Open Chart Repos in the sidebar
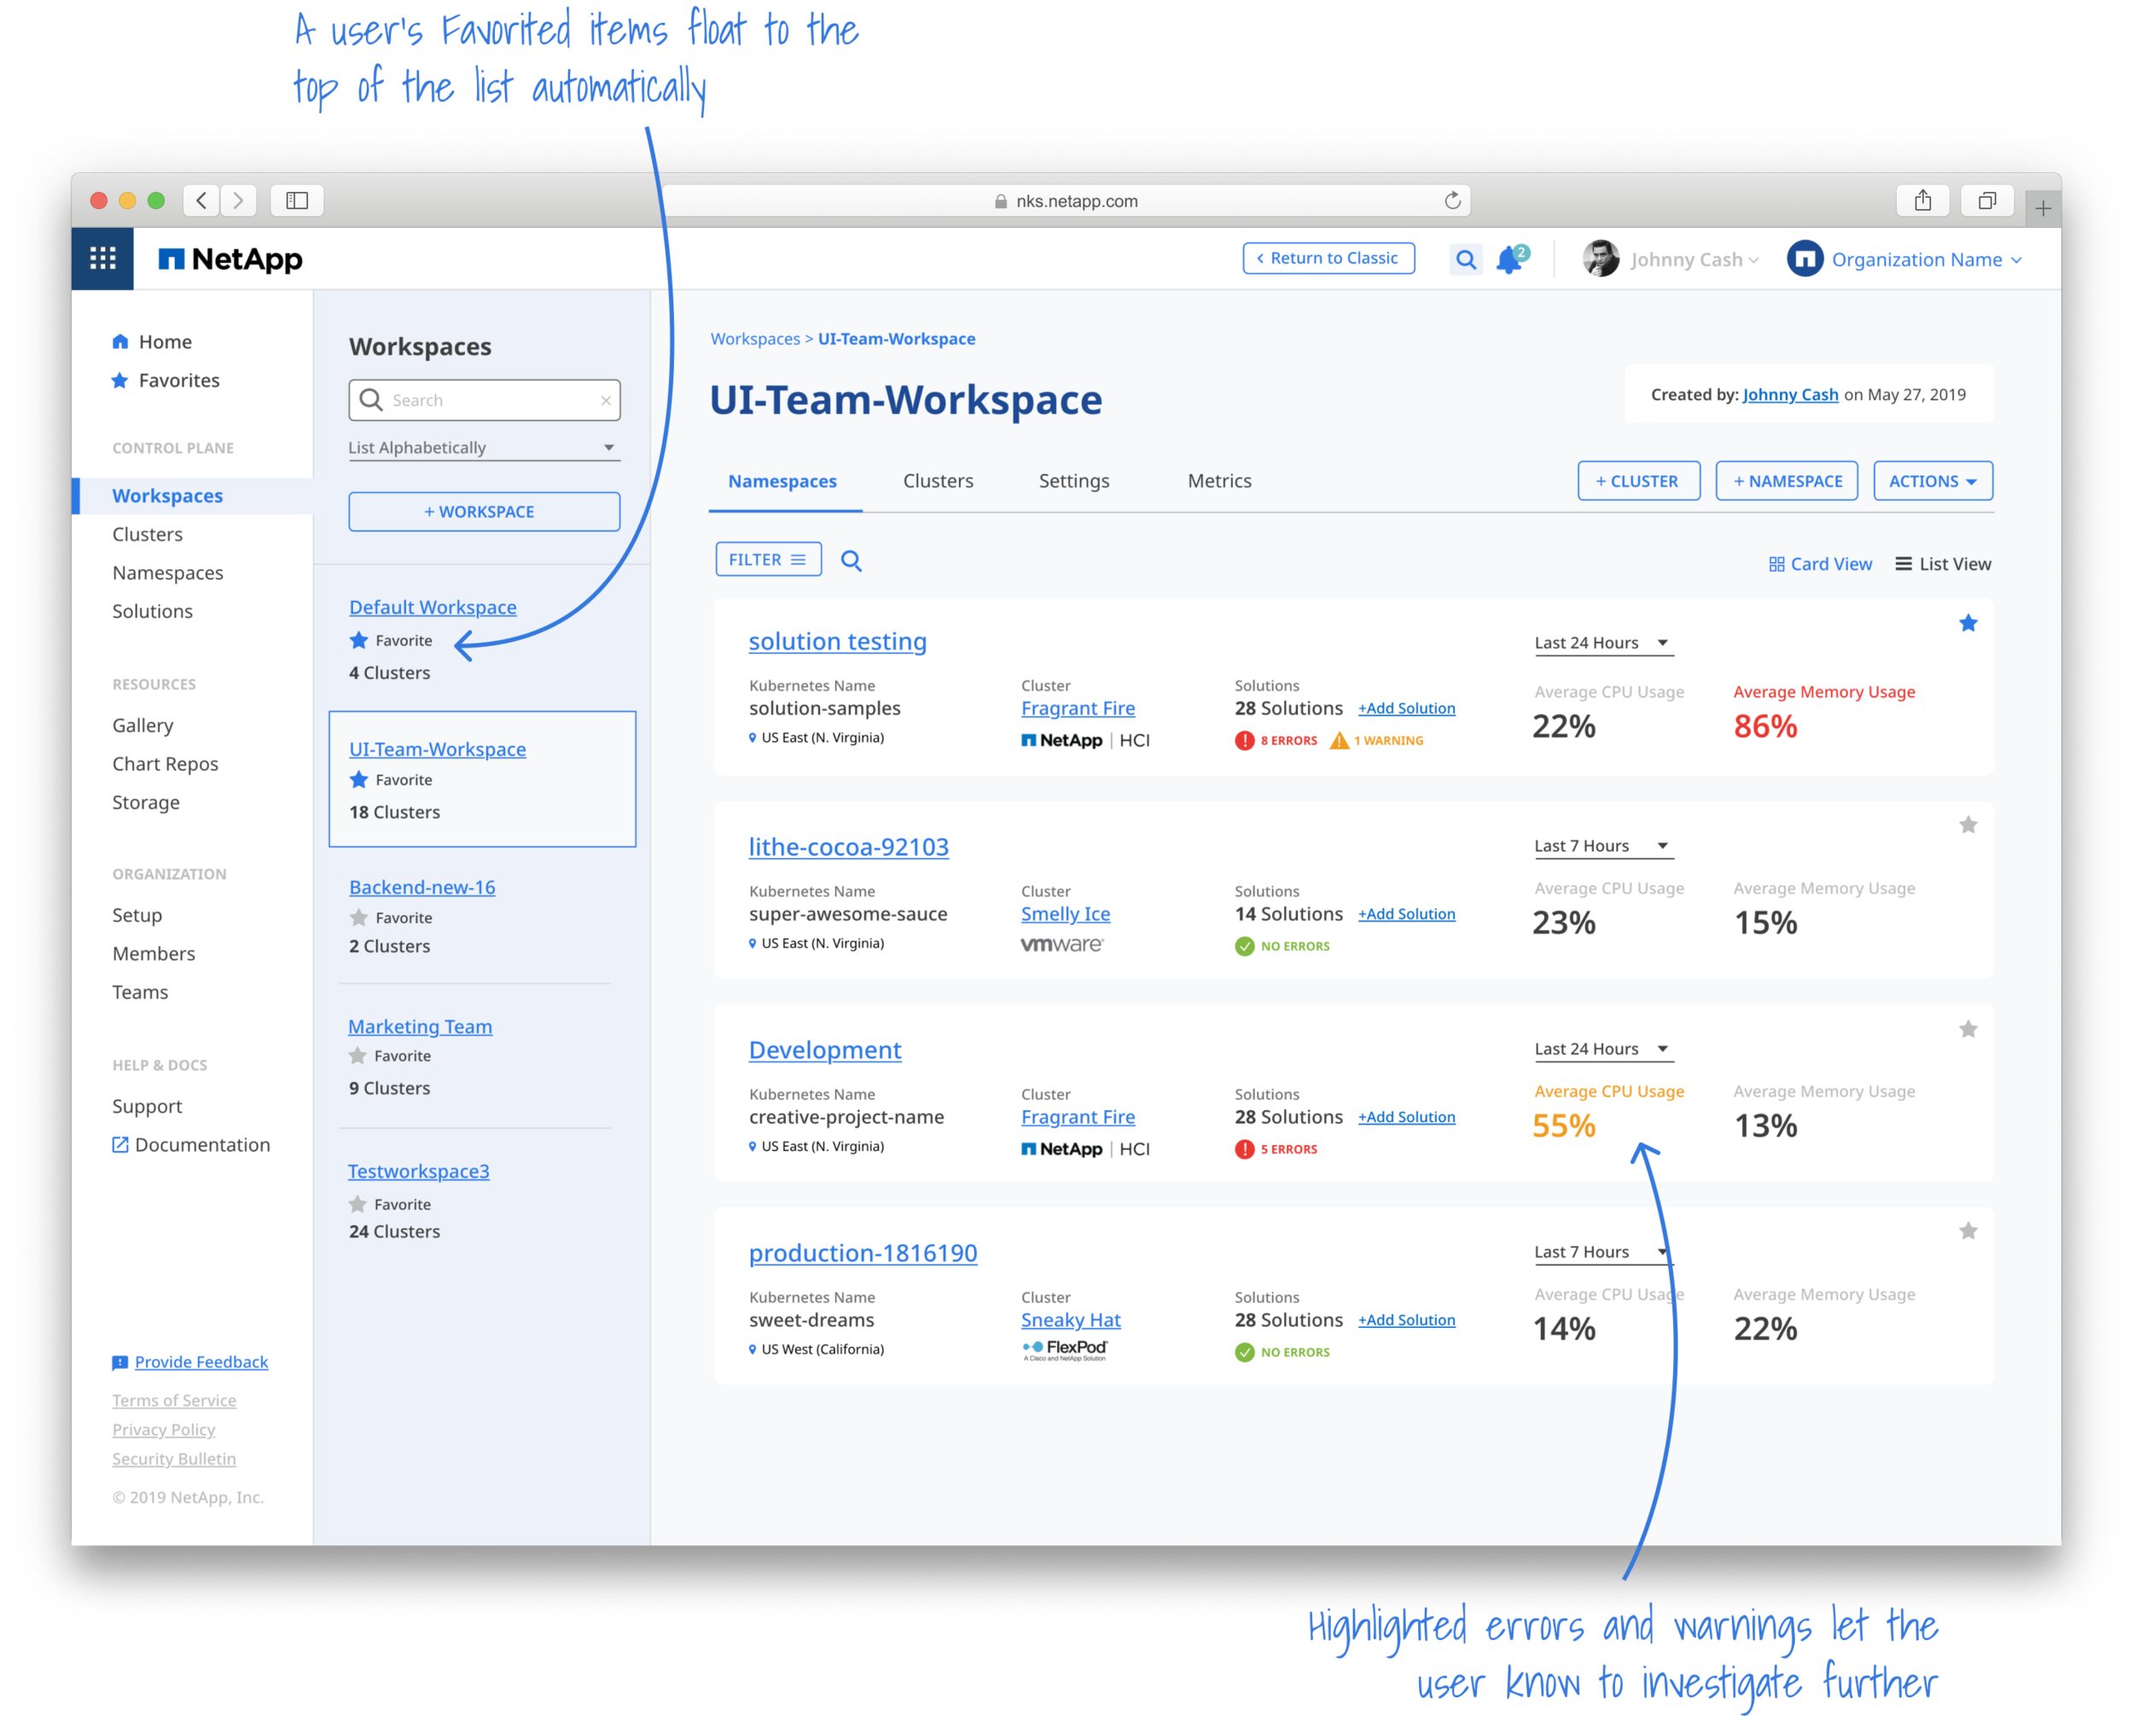Viewport: 2133px width, 1716px height. 166,764
